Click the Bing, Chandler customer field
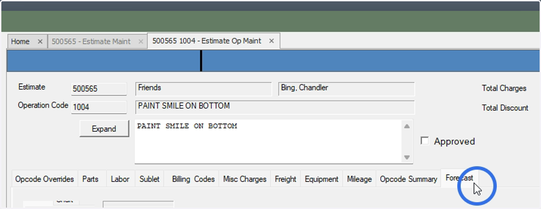The image size is (541, 209). (x=347, y=89)
